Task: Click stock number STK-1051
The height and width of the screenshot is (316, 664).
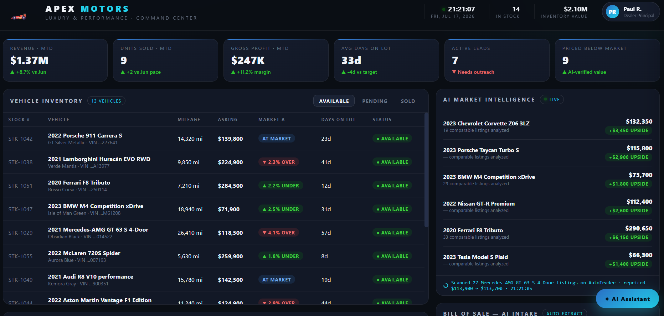Action: point(20,186)
